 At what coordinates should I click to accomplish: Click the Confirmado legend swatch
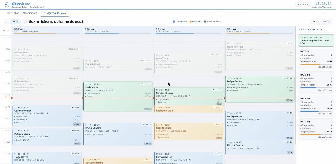[174, 22]
